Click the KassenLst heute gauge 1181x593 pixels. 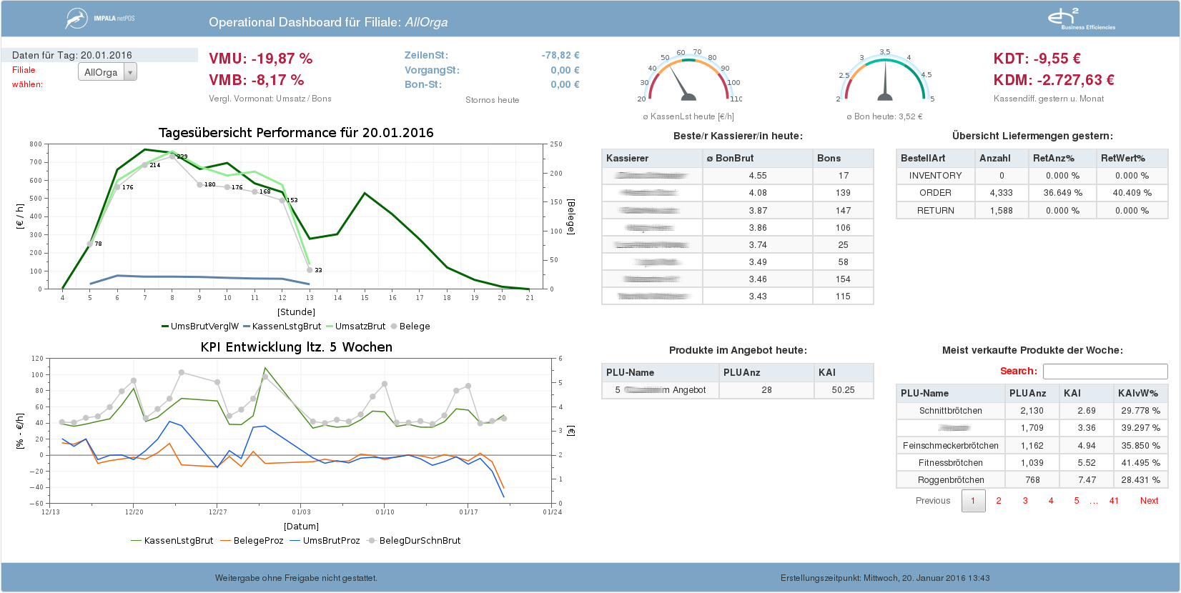point(688,80)
